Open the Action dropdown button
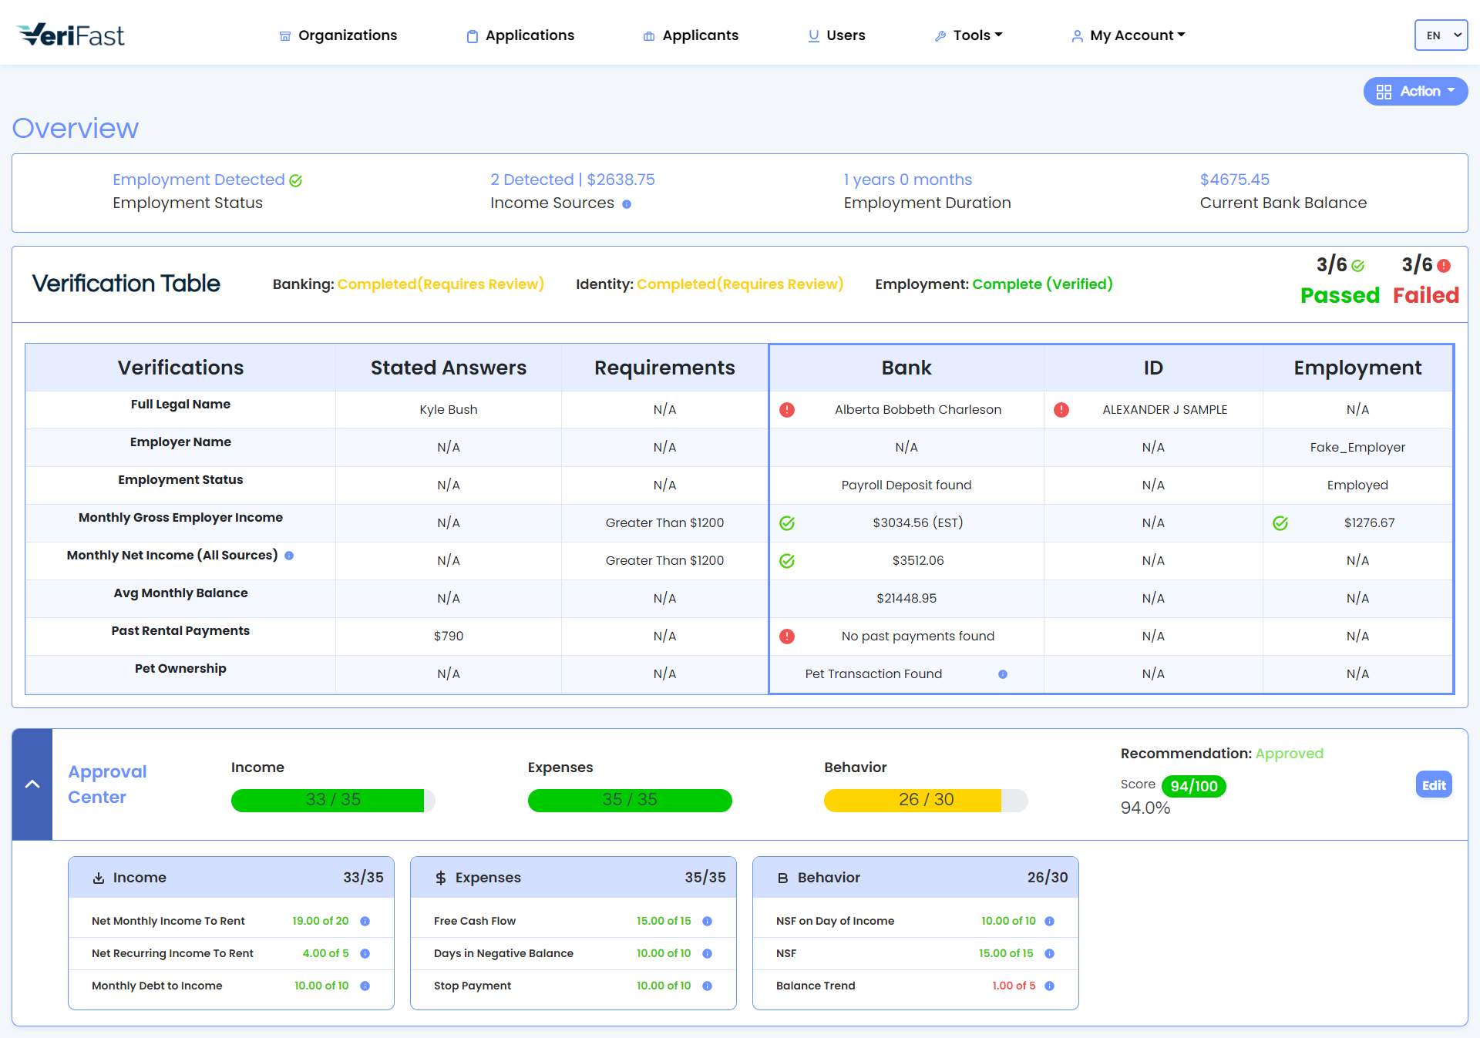1480x1038 pixels. (1414, 92)
